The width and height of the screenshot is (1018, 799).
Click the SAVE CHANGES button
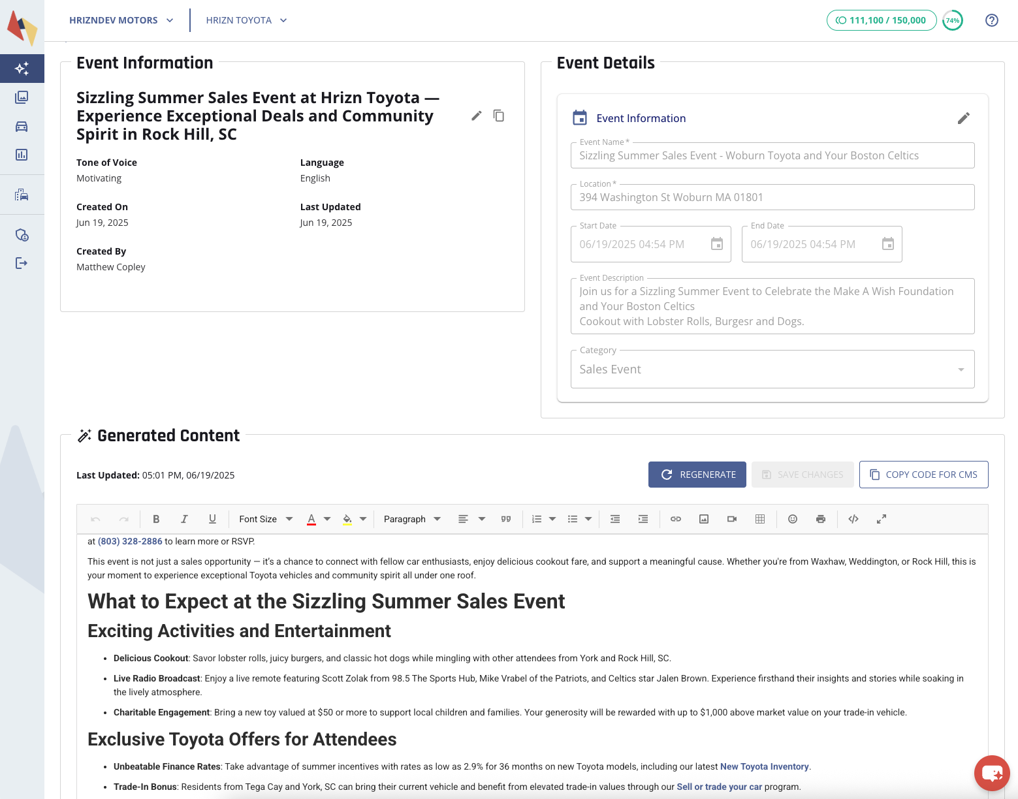click(x=803, y=475)
